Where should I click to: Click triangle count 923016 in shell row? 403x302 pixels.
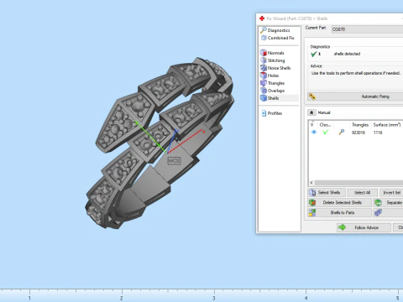click(359, 133)
